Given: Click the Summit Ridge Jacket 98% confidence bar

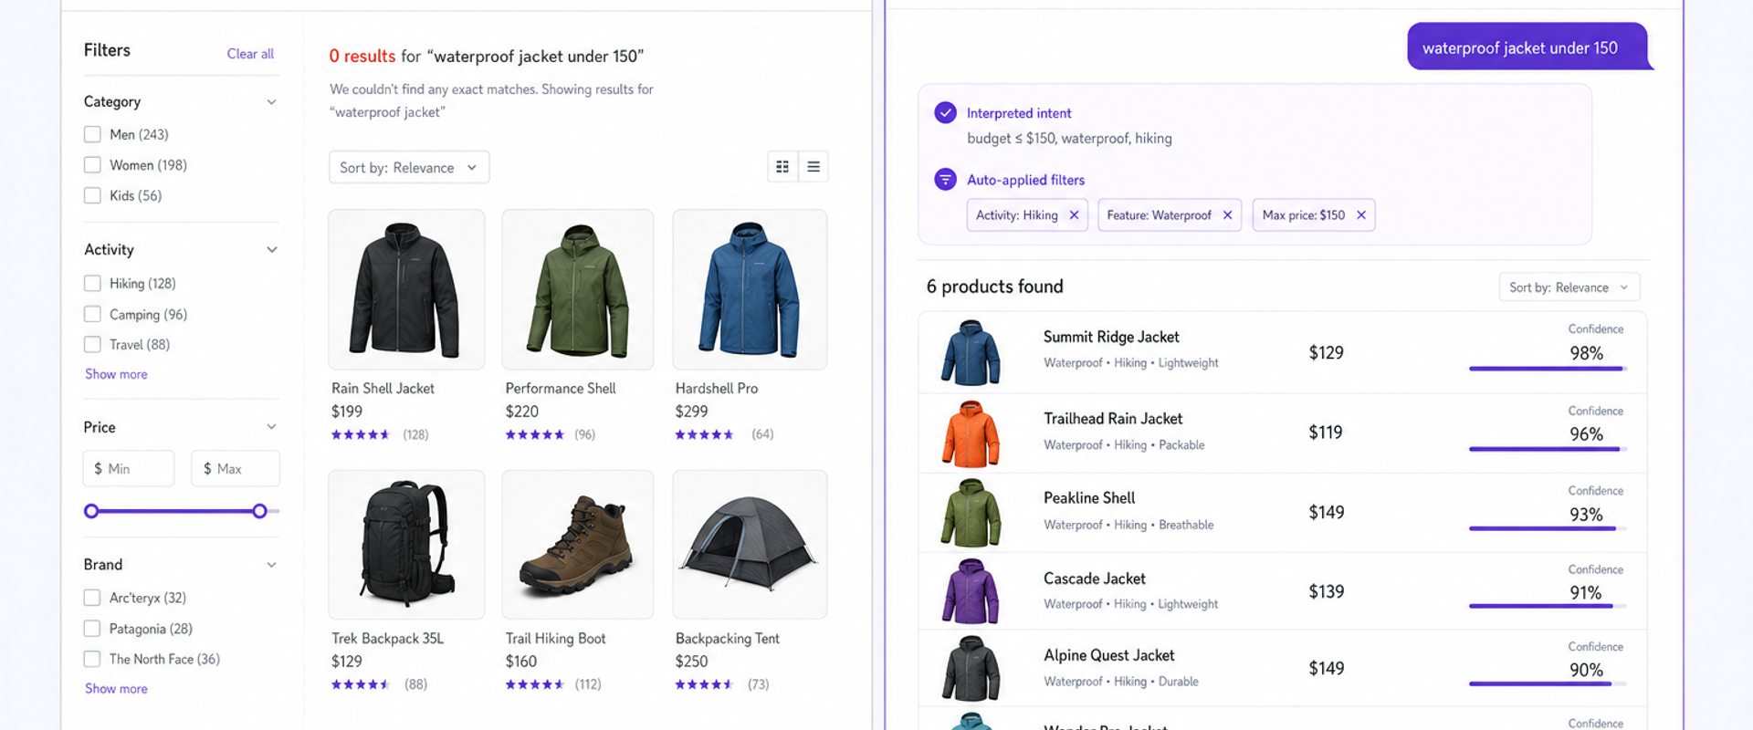Looking at the screenshot, I should [1548, 369].
